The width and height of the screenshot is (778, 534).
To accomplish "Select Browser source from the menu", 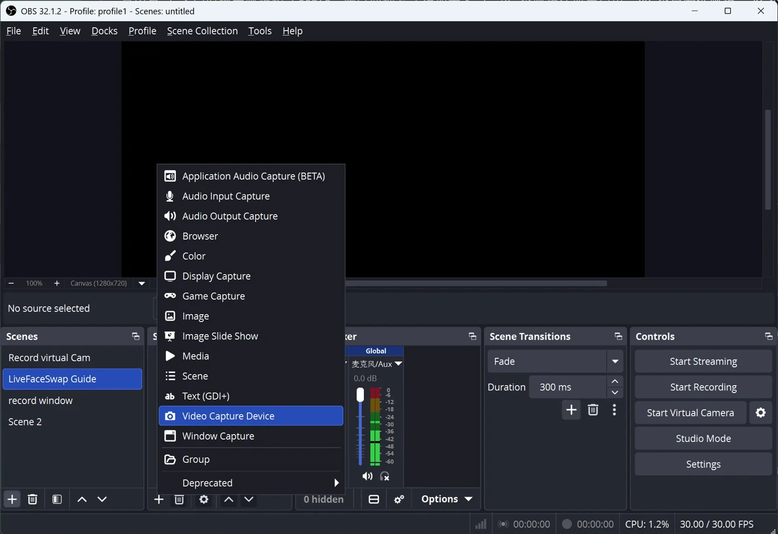I will tap(251, 236).
